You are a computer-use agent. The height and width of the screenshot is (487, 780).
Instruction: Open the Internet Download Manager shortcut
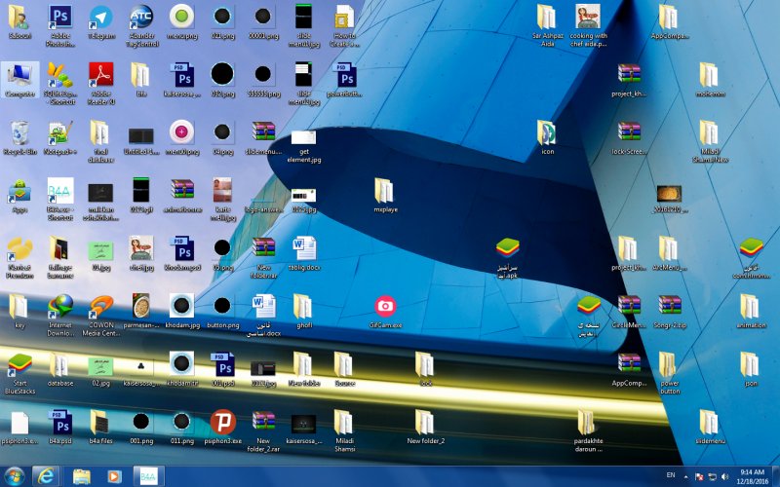60,308
